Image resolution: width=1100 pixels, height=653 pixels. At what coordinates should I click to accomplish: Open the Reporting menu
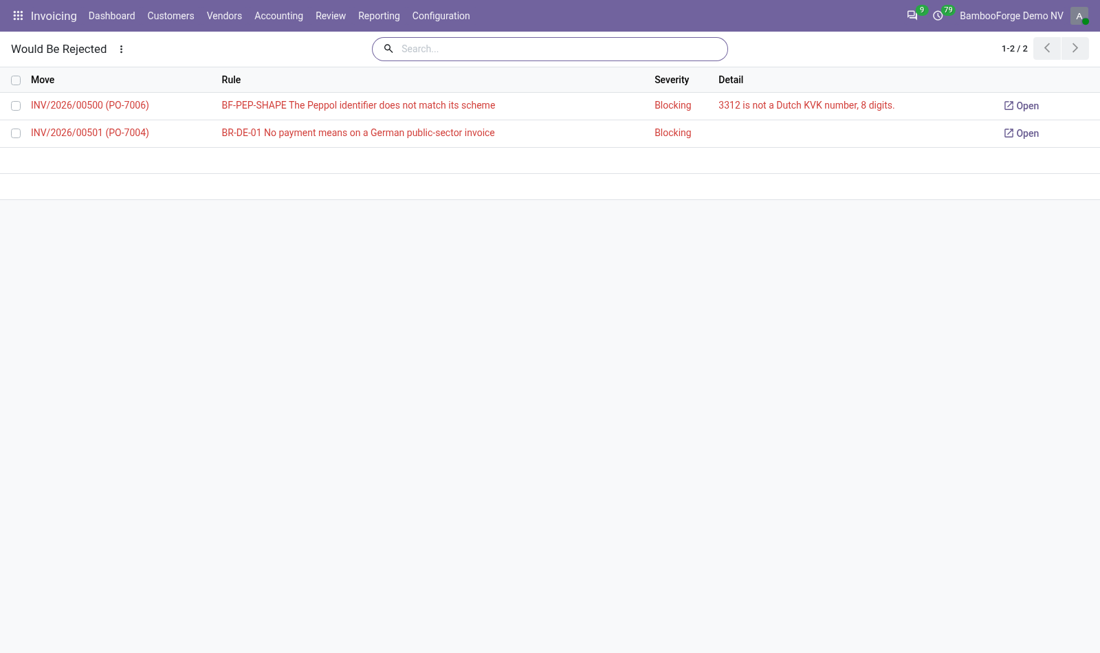[379, 15]
